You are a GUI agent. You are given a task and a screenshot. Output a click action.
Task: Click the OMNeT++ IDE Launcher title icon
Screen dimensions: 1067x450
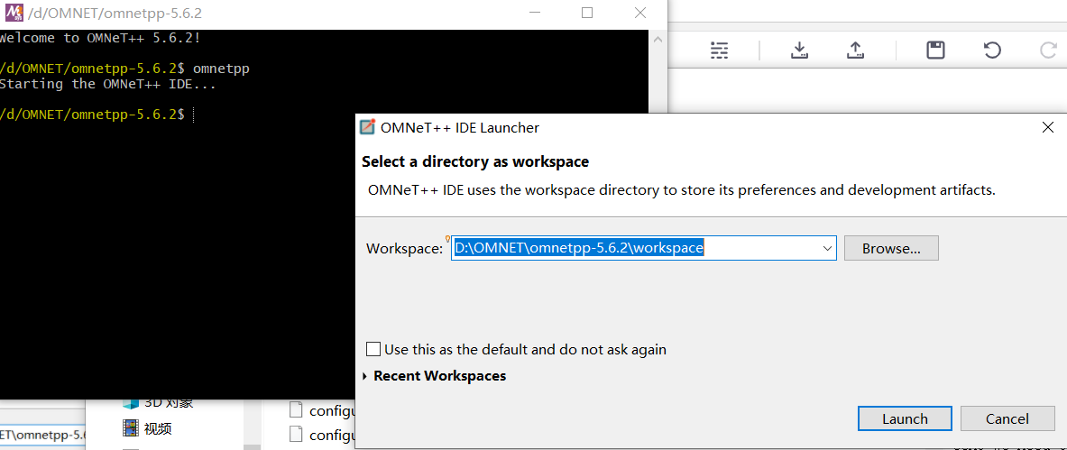[x=367, y=127]
